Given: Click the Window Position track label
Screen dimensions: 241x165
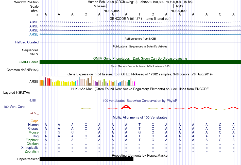Looking at the screenshot, I should point(26,2).
